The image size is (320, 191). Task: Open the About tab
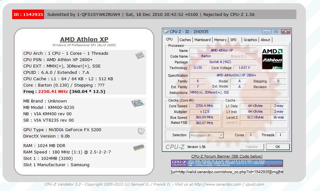click(x=265, y=40)
